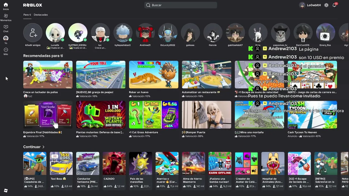Open friend DanCord315 avatar
This screenshot has width=349, height=196.
pos(303,33)
